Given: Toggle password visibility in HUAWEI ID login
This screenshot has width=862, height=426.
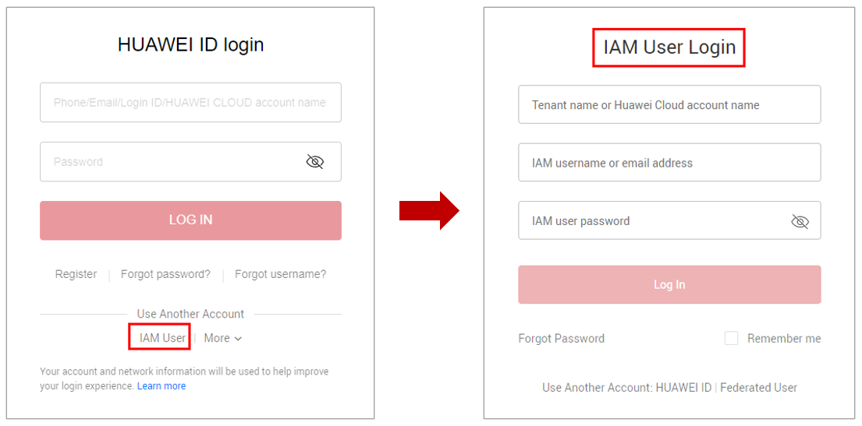Looking at the screenshot, I should (x=314, y=162).
